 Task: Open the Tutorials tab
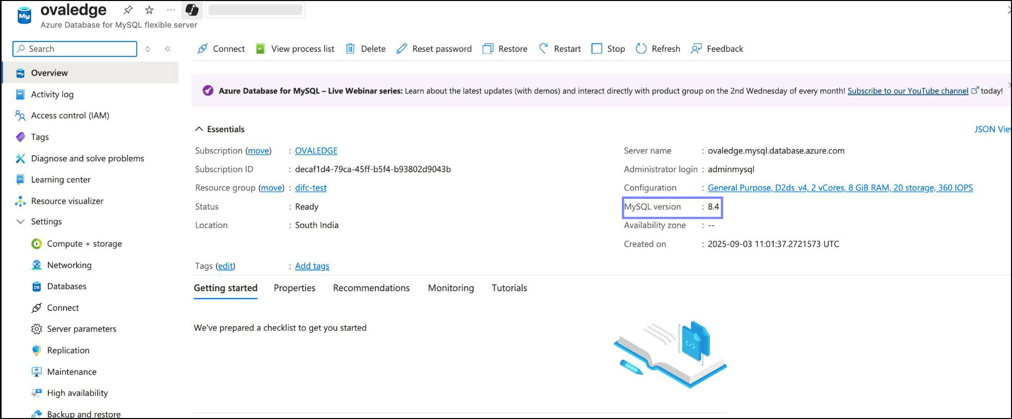point(509,288)
